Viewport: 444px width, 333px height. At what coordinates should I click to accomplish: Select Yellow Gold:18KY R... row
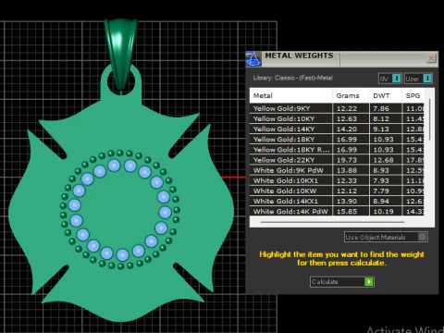tap(337, 150)
